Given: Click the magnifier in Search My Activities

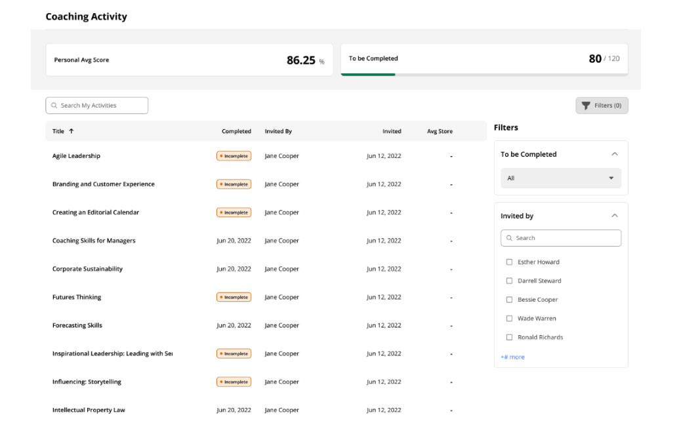Looking at the screenshot, I should [54, 106].
